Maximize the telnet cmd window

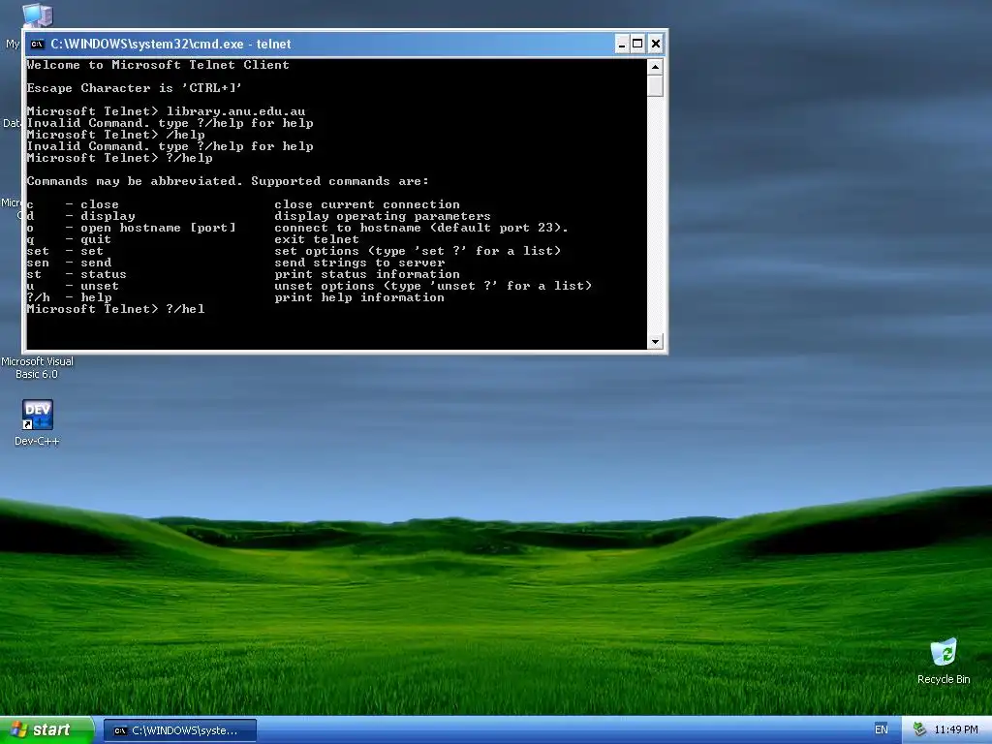point(637,44)
